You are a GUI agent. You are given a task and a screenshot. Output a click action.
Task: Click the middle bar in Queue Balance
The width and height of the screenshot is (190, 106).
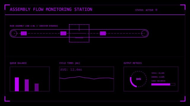pos(27,85)
